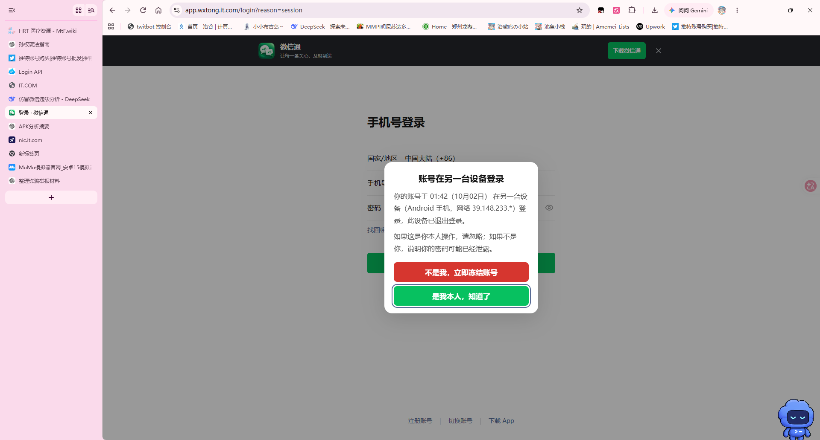
Task: Open the tab search icon in the sidebar
Action: click(x=91, y=10)
